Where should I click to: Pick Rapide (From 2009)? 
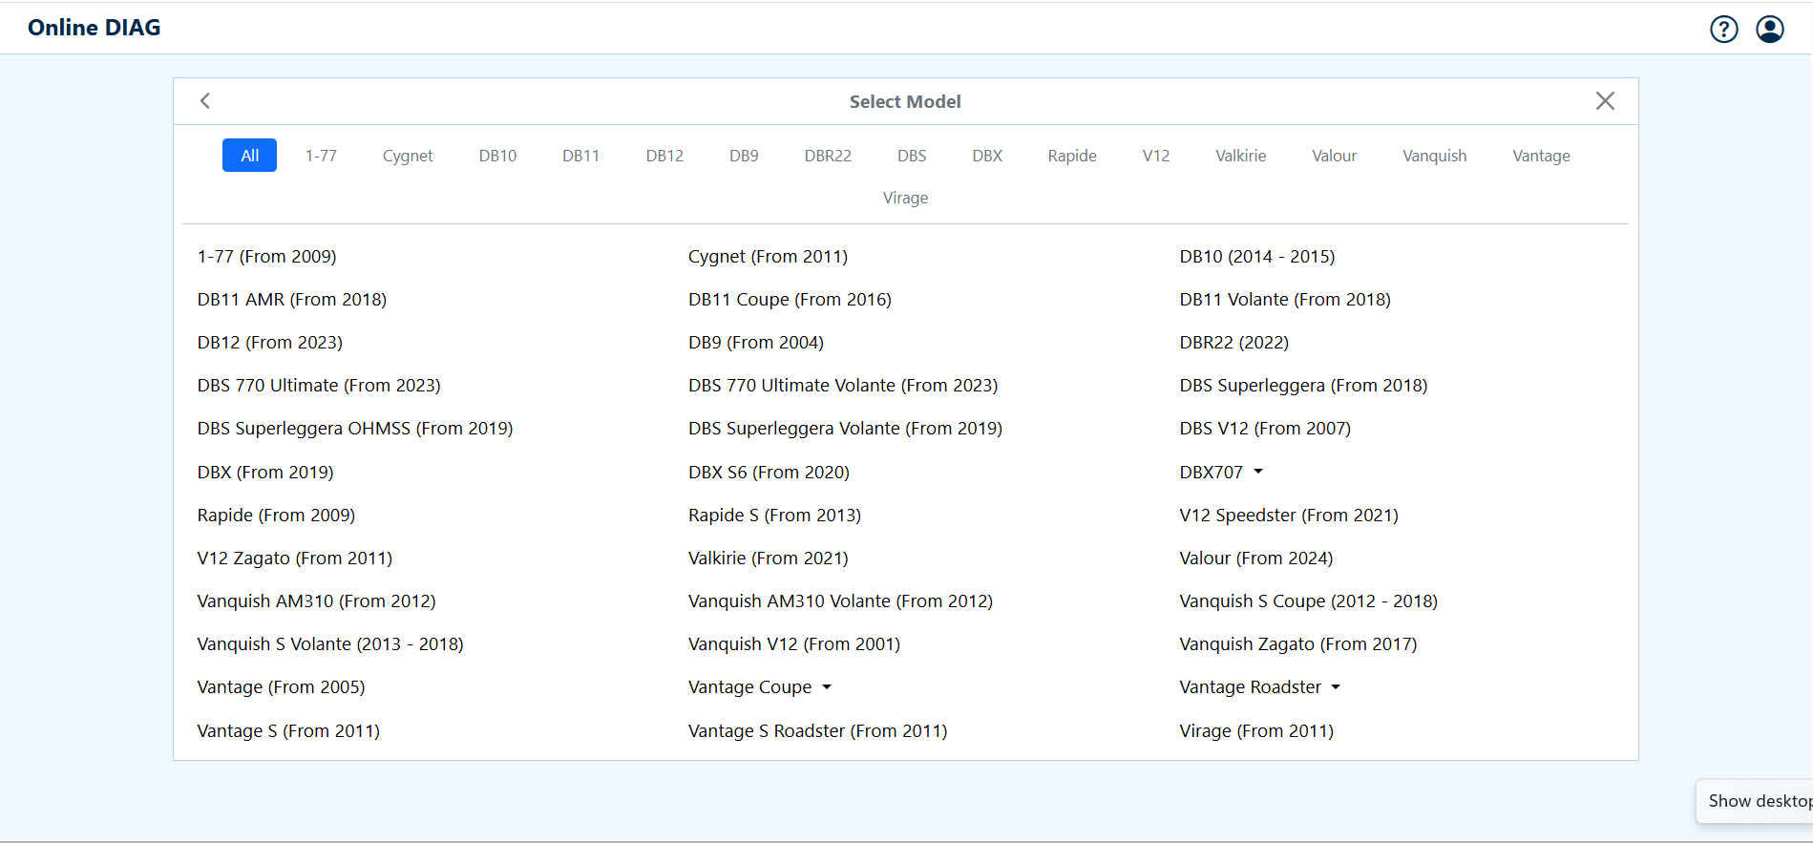coord(276,516)
